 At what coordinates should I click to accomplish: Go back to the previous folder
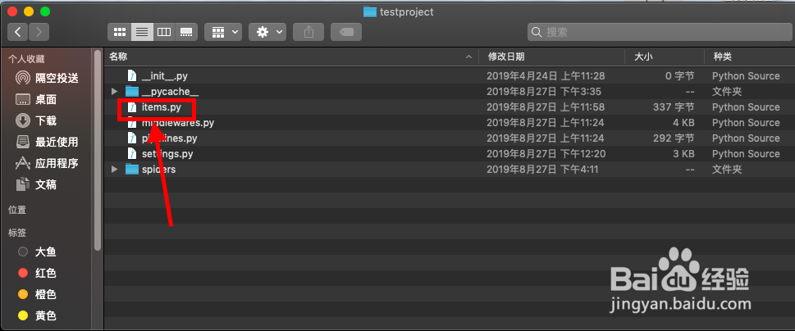[x=18, y=32]
